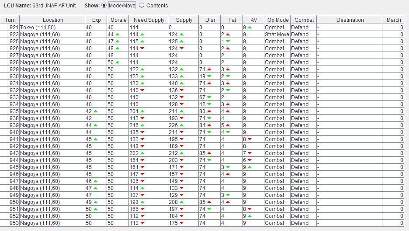409x231 pixels.
Task: Click the green arrow next to Exp 49
Action: (x=95, y=202)
